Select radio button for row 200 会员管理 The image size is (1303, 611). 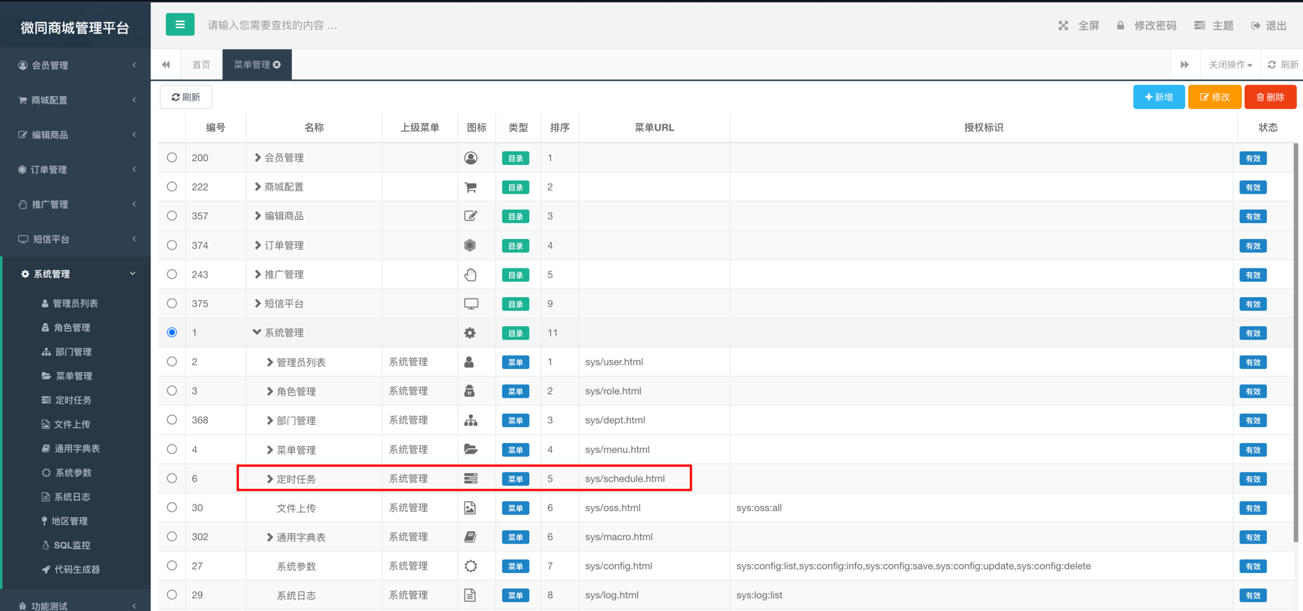(172, 158)
